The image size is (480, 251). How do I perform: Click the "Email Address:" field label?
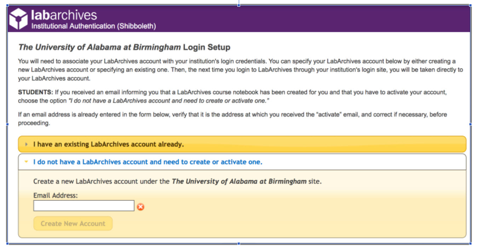56,195
